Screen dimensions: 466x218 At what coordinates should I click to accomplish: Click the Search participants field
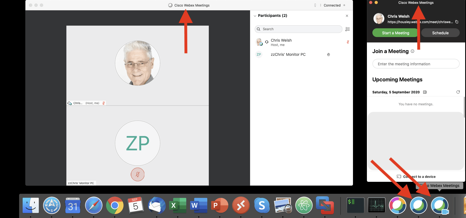point(298,29)
